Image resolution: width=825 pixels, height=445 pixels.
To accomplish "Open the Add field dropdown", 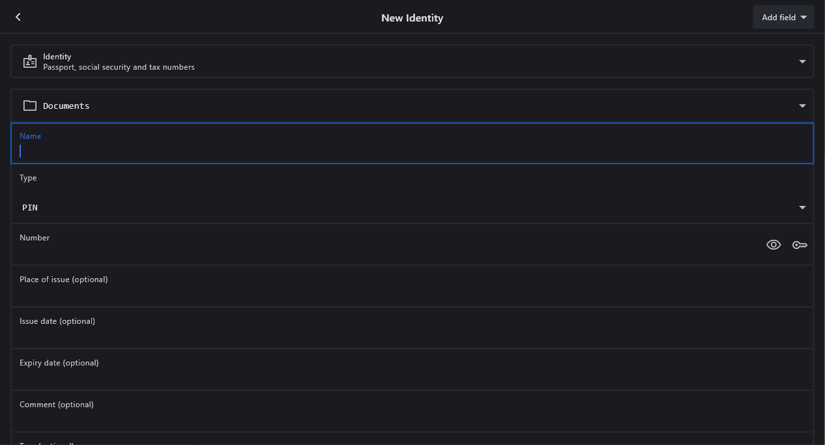I will point(783,18).
